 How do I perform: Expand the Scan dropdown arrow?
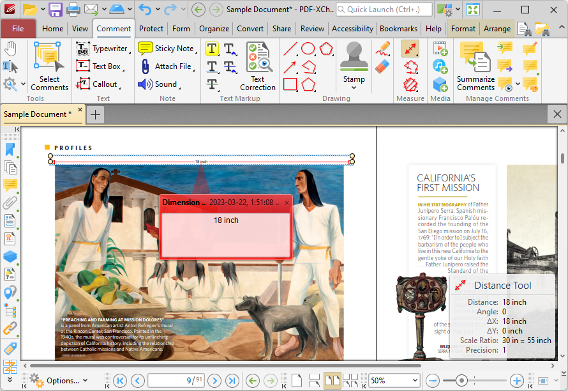click(130, 10)
